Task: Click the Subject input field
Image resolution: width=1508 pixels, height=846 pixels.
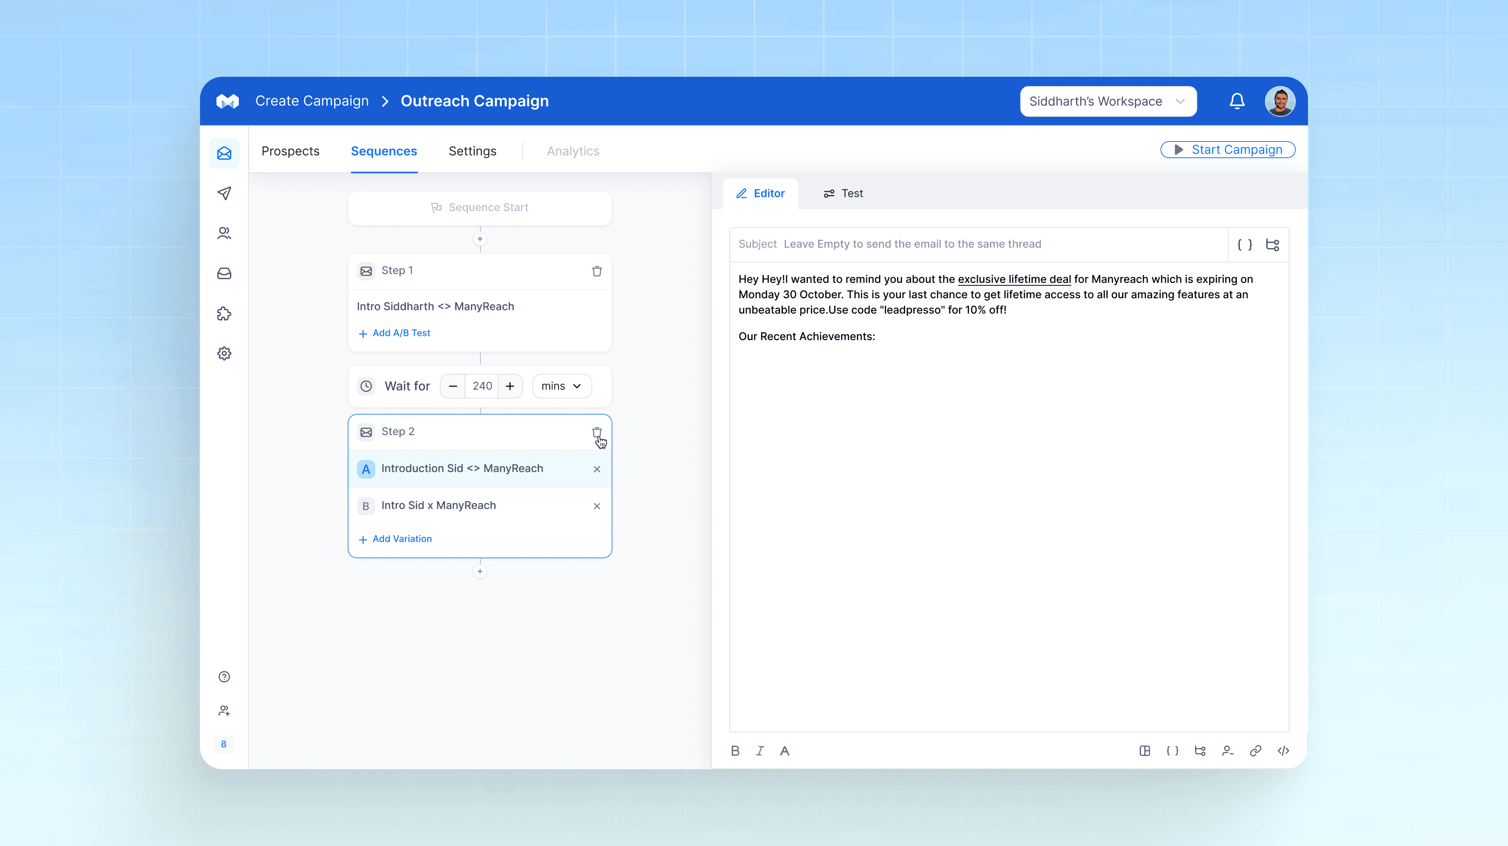Action: pyautogui.click(x=979, y=244)
